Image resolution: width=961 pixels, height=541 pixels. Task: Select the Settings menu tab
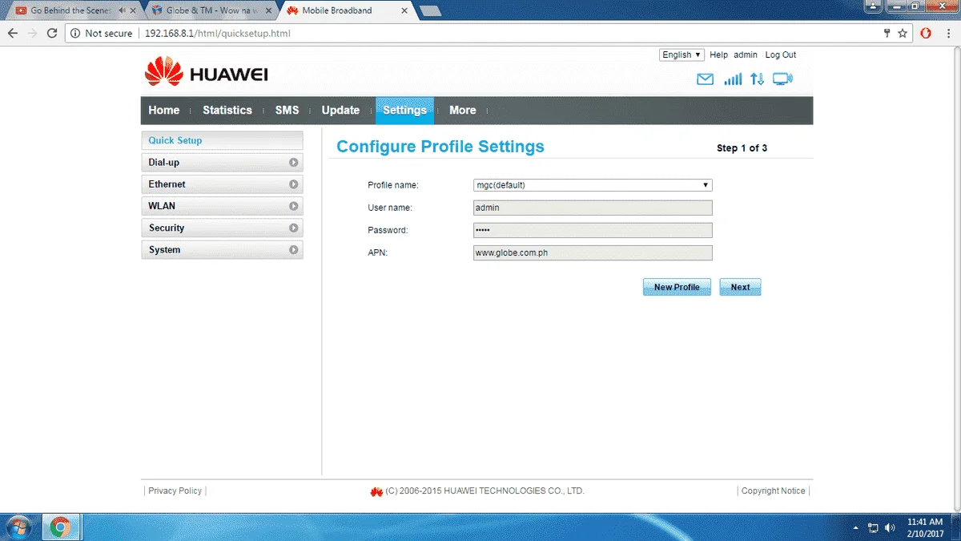pos(404,111)
